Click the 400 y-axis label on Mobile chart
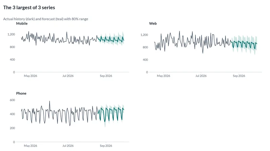Viewport: 270px width, 151px height. 12,60
